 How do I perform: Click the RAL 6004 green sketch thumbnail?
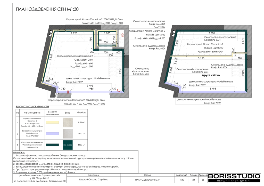[x=68, y=145]
